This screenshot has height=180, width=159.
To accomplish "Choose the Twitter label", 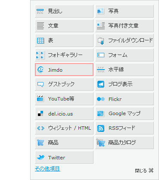I will [x=56, y=158].
